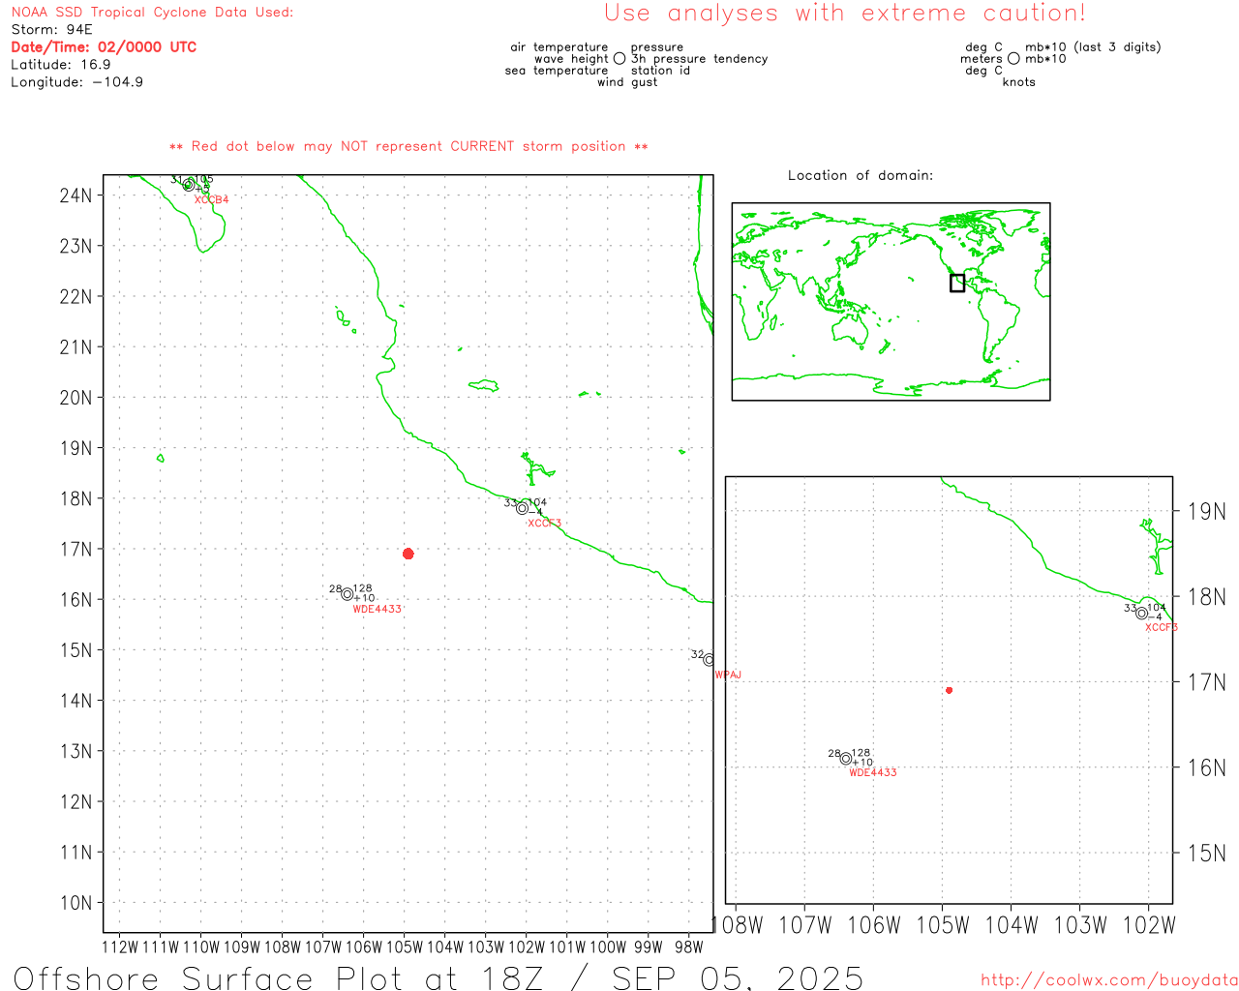Click the 'Latitude: 16.9' value
Image resolution: width=1239 pixels, height=991 pixels.
pyautogui.click(x=61, y=65)
